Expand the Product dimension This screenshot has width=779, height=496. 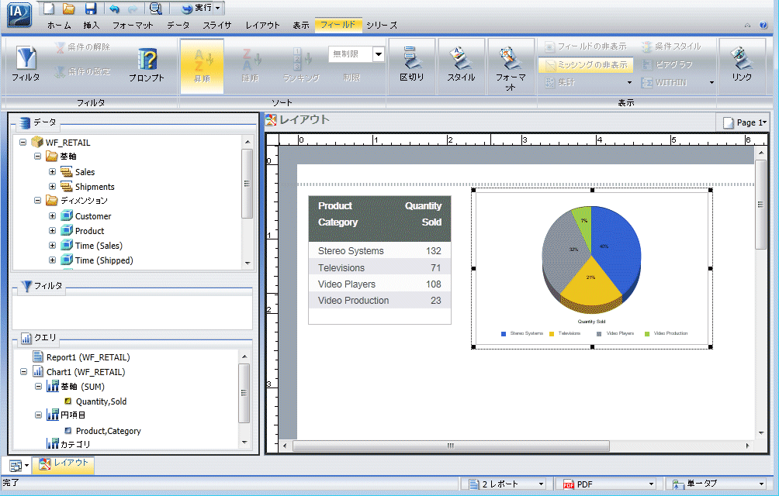tap(52, 231)
